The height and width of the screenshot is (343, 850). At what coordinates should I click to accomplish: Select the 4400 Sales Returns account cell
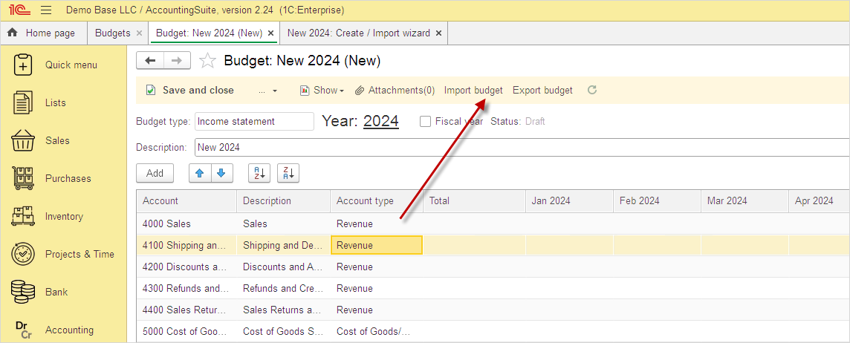tap(186, 310)
